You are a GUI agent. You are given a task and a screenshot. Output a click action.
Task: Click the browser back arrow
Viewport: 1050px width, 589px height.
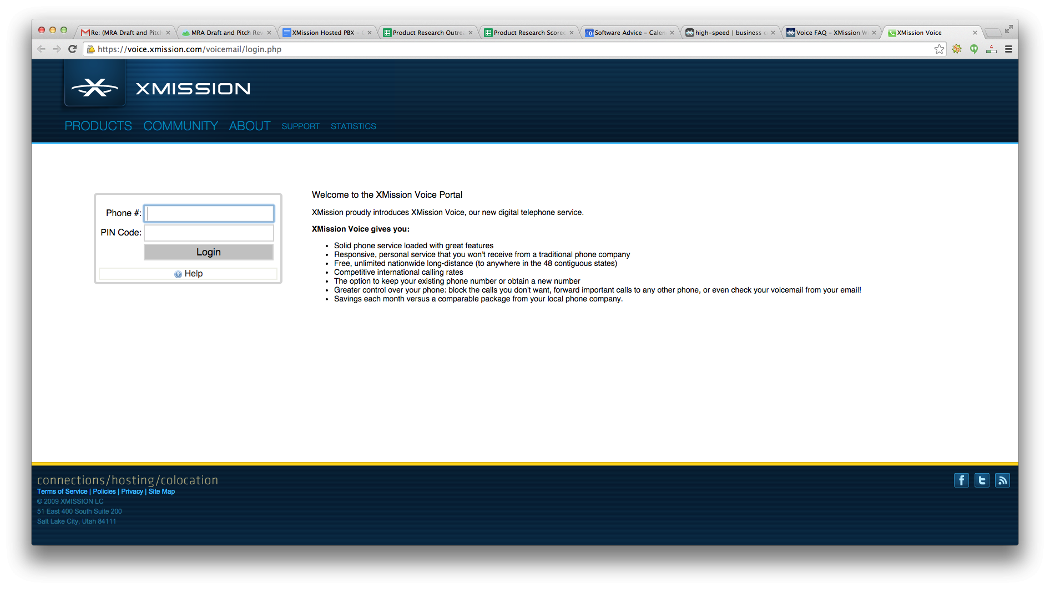pos(42,49)
